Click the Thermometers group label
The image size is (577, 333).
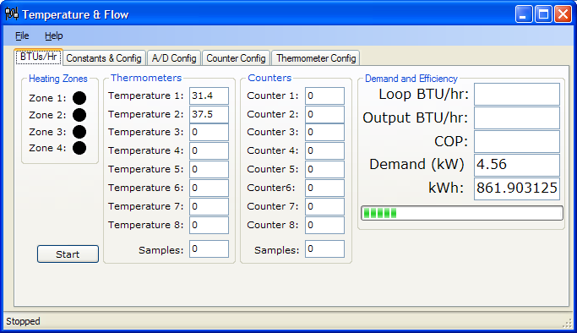[146, 78]
